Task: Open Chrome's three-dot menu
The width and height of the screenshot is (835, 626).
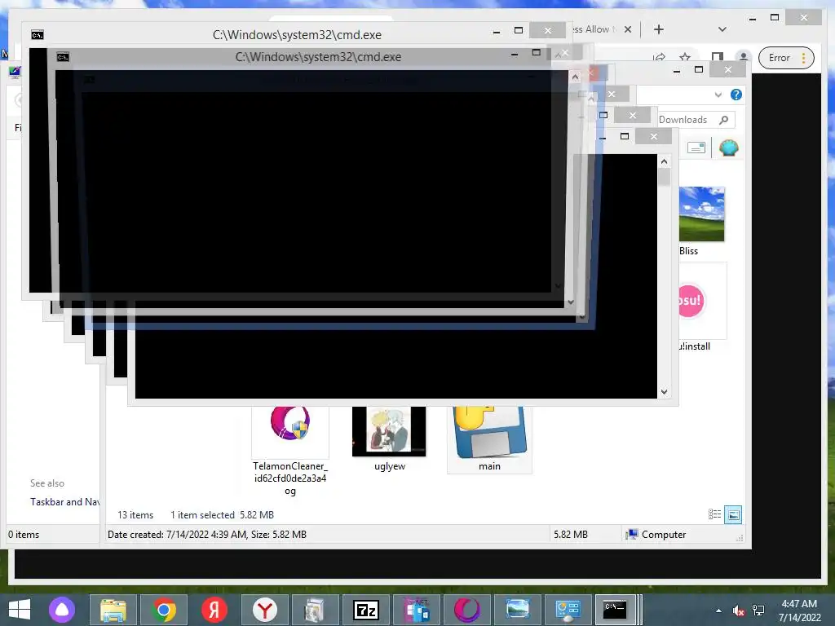Action: [x=803, y=58]
